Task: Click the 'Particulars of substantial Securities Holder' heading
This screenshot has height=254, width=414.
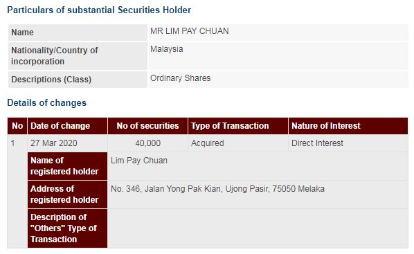Action: pyautogui.click(x=99, y=10)
